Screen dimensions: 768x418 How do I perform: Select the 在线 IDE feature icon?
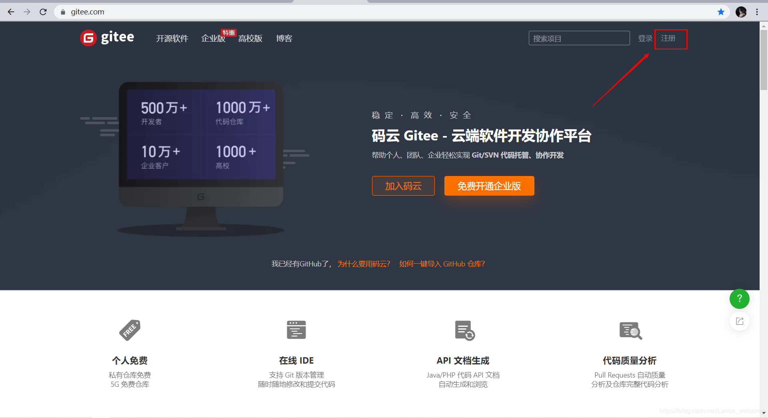(296, 330)
